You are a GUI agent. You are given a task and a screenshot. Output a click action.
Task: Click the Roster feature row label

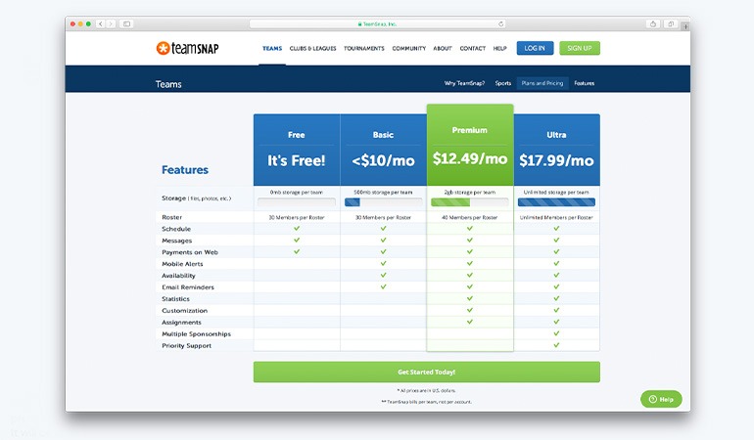coord(171,217)
